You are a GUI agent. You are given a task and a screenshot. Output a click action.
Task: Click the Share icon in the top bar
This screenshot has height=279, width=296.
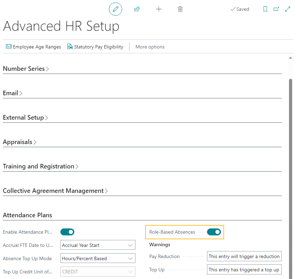tap(137, 9)
